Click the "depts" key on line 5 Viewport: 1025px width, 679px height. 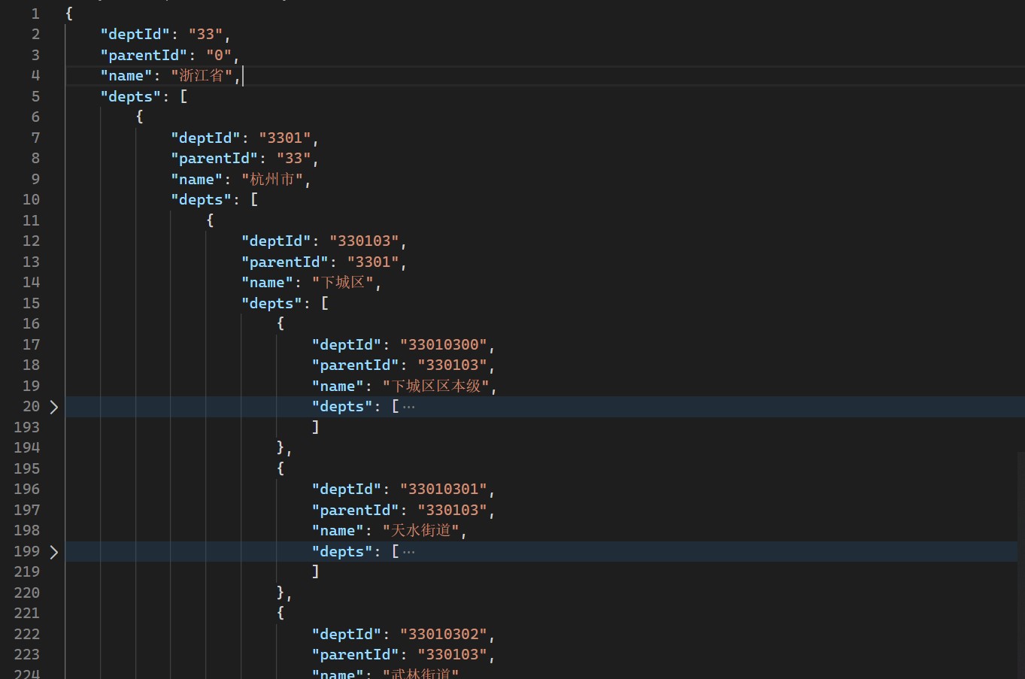(x=131, y=97)
